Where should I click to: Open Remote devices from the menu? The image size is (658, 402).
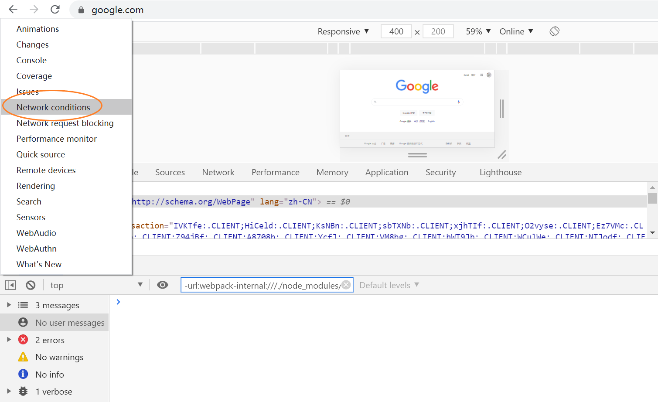click(x=66, y=170)
